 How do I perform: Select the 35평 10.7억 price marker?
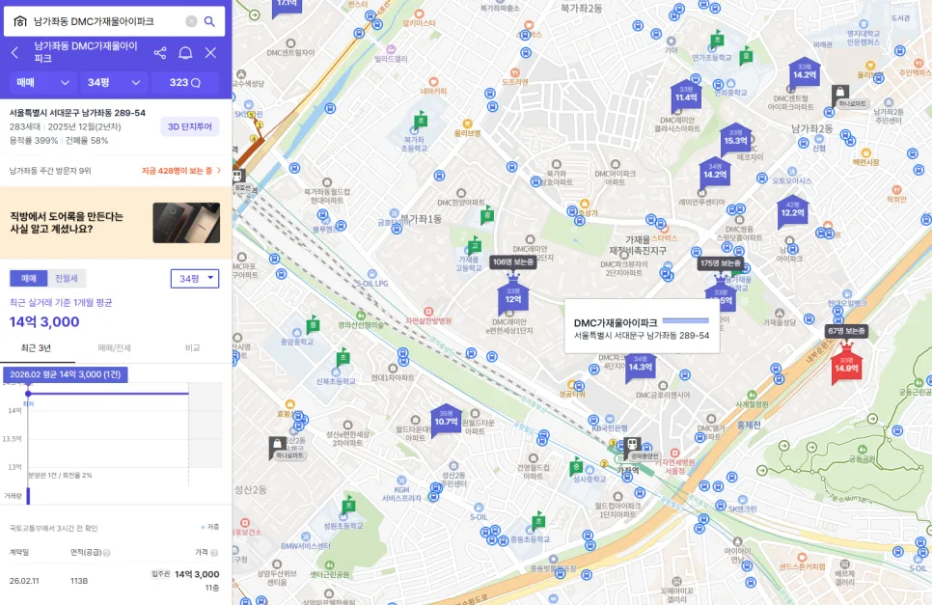pos(446,421)
